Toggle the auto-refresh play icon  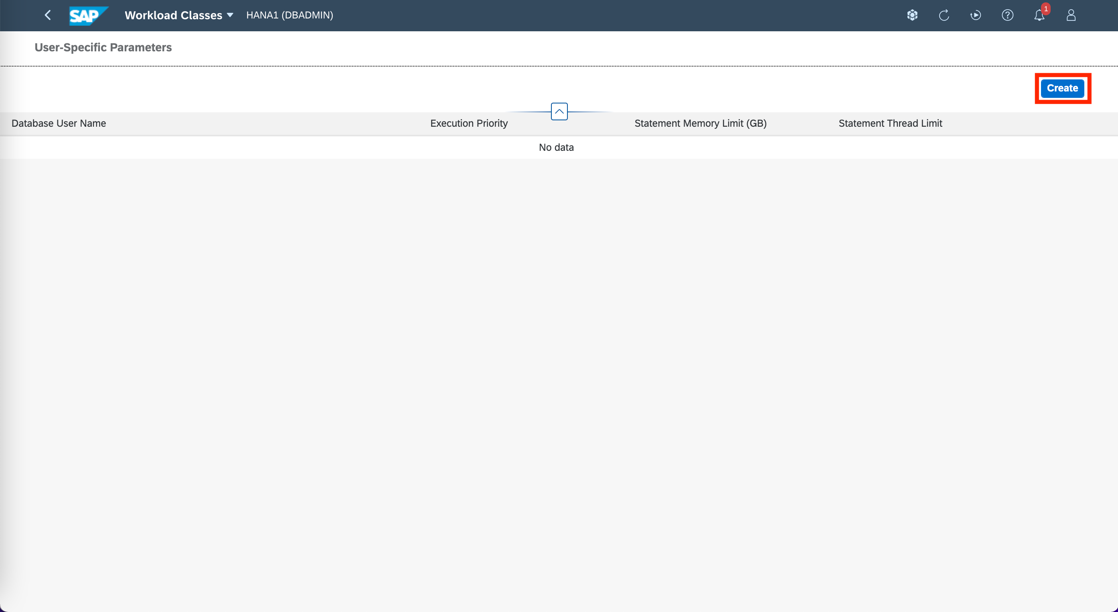tap(976, 15)
